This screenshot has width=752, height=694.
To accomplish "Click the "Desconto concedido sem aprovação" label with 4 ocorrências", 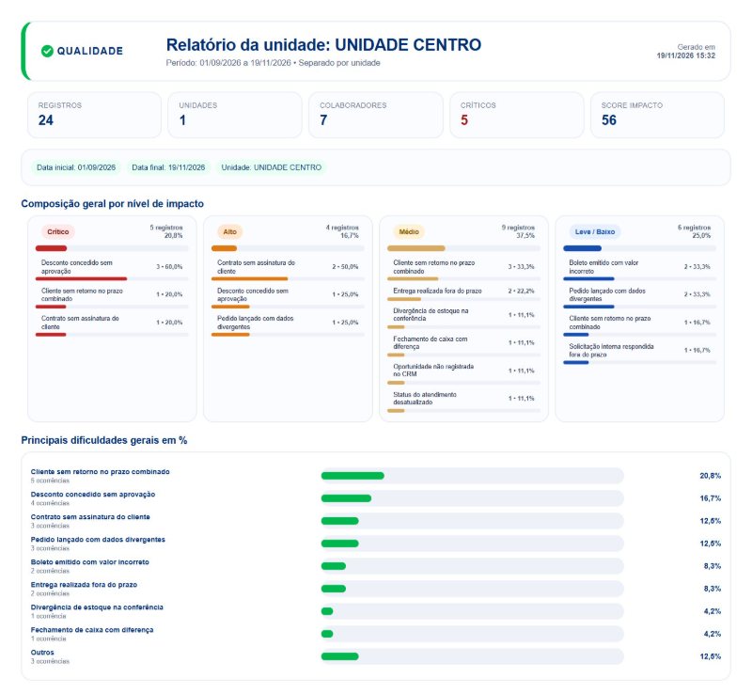I will [93, 495].
